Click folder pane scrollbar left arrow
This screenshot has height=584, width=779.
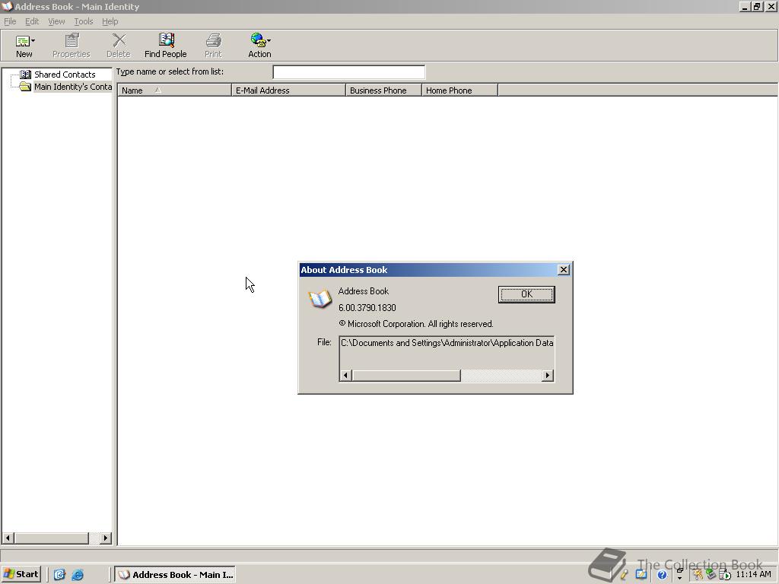pos(8,538)
